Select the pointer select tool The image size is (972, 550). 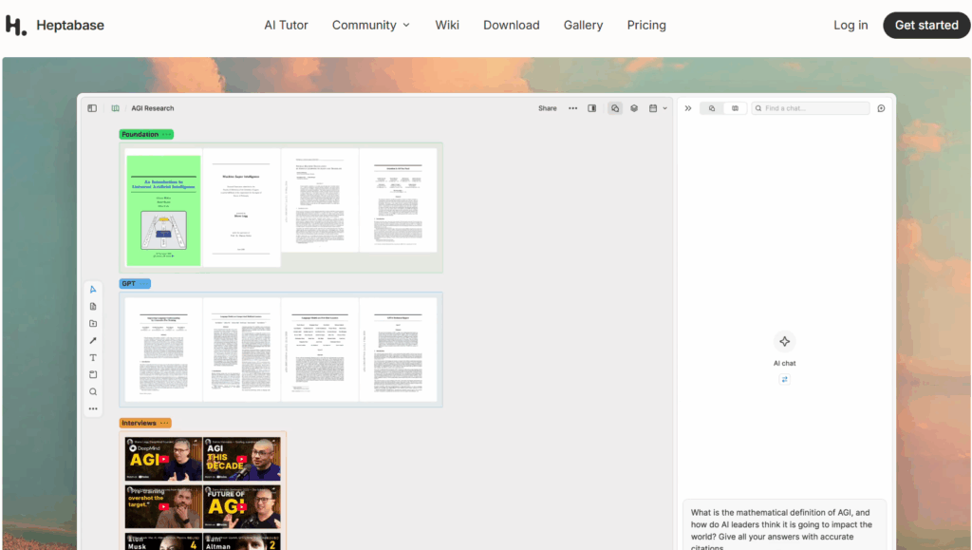click(x=93, y=290)
